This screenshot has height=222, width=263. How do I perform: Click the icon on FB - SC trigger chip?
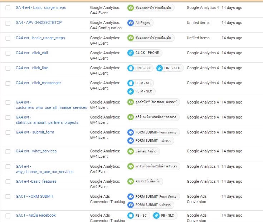coord(131,216)
